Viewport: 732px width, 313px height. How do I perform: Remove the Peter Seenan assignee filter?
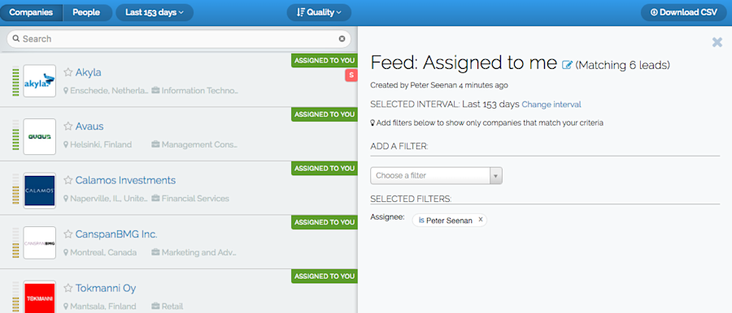[x=481, y=220]
